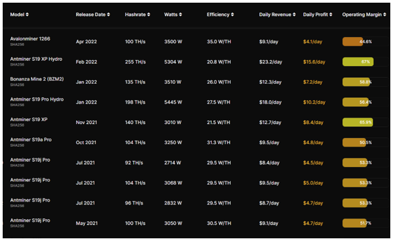The image size is (393, 241).
Task: Sort by Daily Revenue arrows icon
Action: (x=294, y=14)
